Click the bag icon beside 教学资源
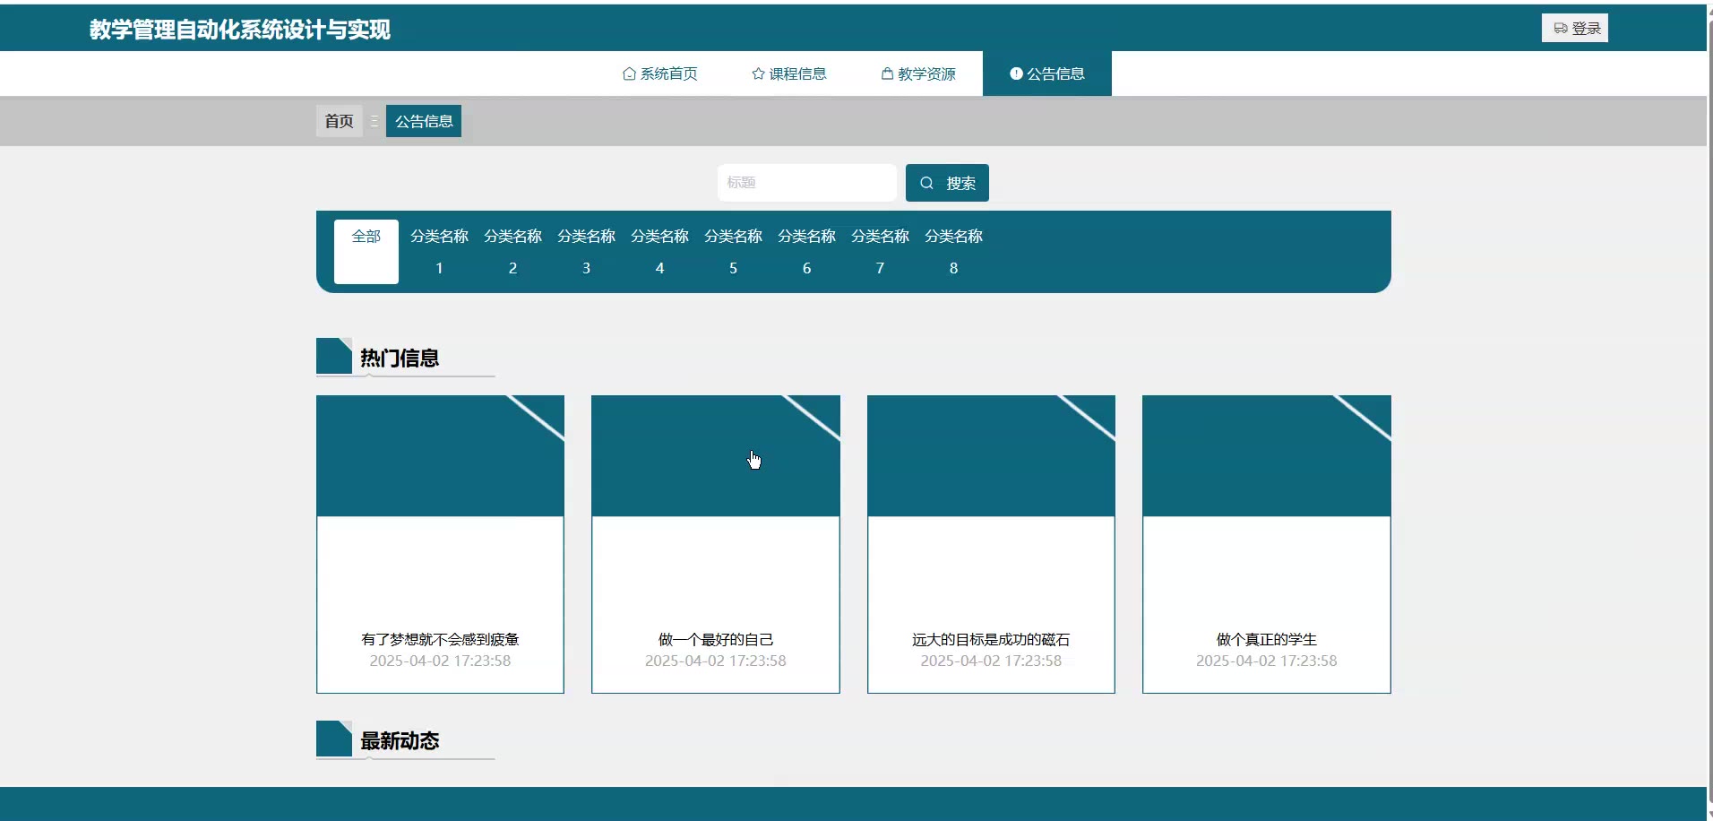Screen dimensions: 1713x821 [x=887, y=73]
